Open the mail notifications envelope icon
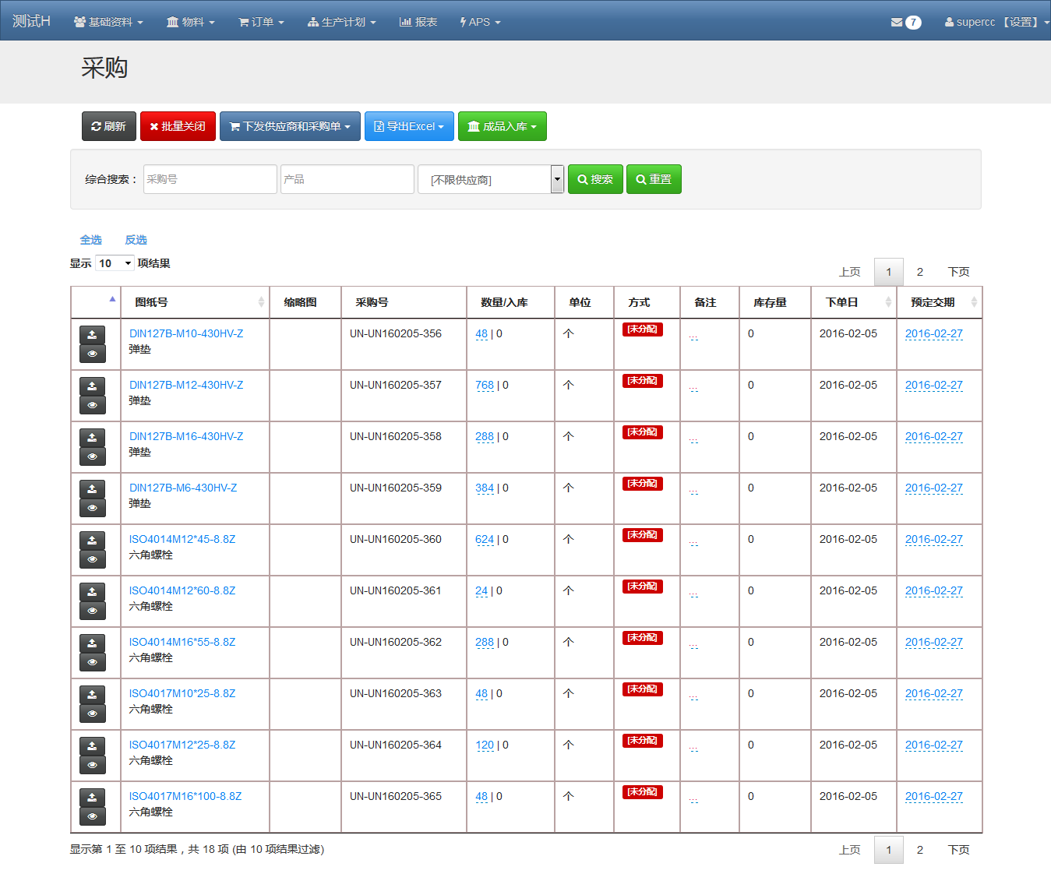Viewport: 1051px width, 895px height. (x=897, y=22)
